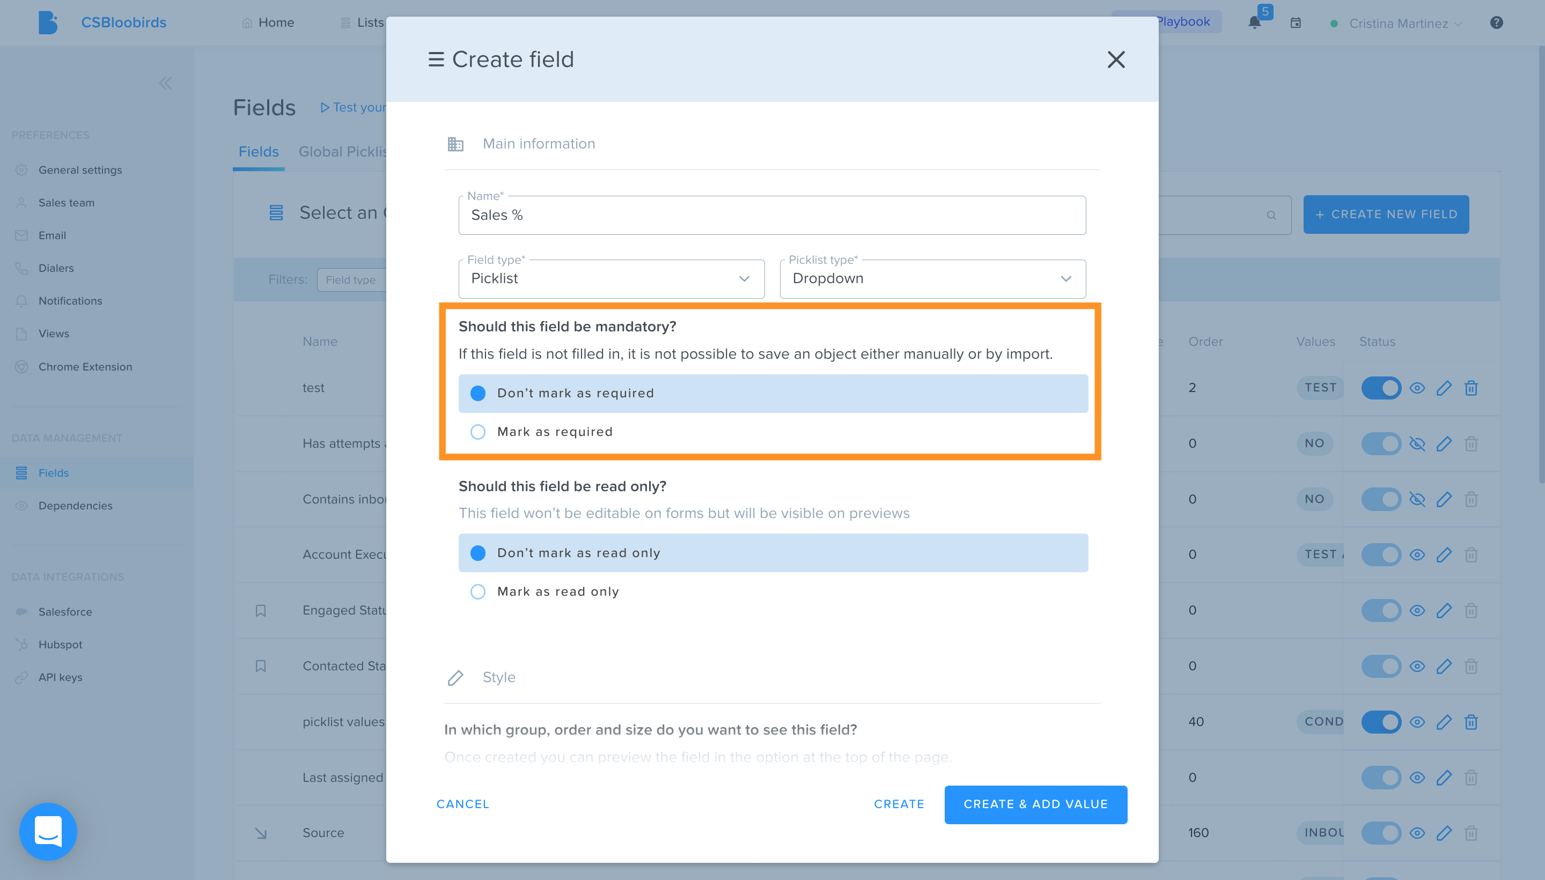The width and height of the screenshot is (1545, 880).
Task: Collapse the sidebar with double chevron
Action: point(165,84)
